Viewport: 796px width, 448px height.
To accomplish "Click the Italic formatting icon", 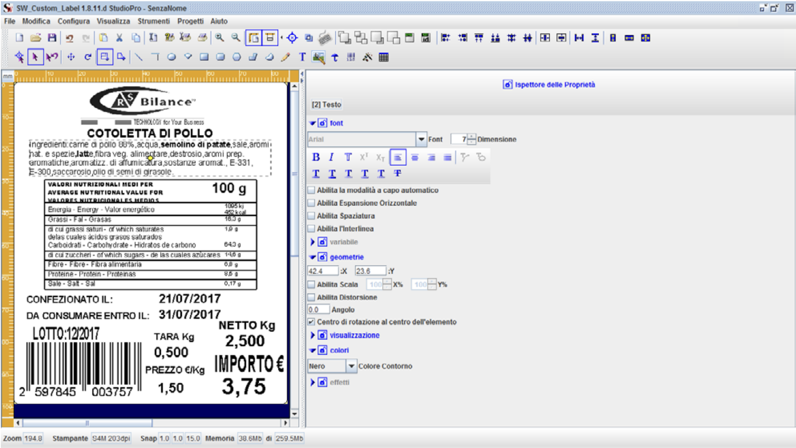I will click(x=331, y=157).
